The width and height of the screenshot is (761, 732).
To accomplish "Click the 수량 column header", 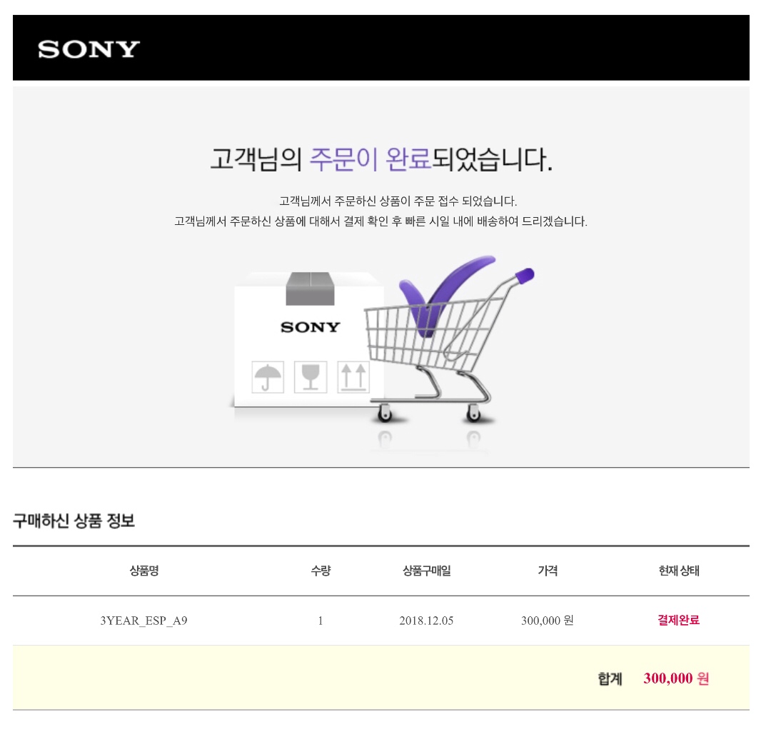I will click(x=321, y=571).
